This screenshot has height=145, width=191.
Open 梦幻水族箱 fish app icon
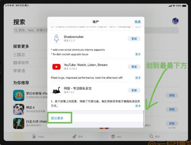point(19,95)
